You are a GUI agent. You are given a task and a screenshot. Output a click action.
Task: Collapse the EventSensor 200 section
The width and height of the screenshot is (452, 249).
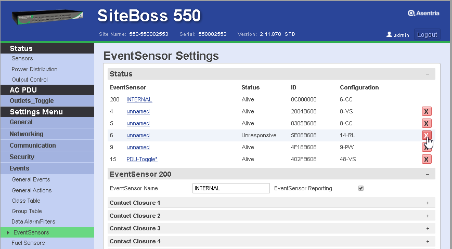point(428,174)
